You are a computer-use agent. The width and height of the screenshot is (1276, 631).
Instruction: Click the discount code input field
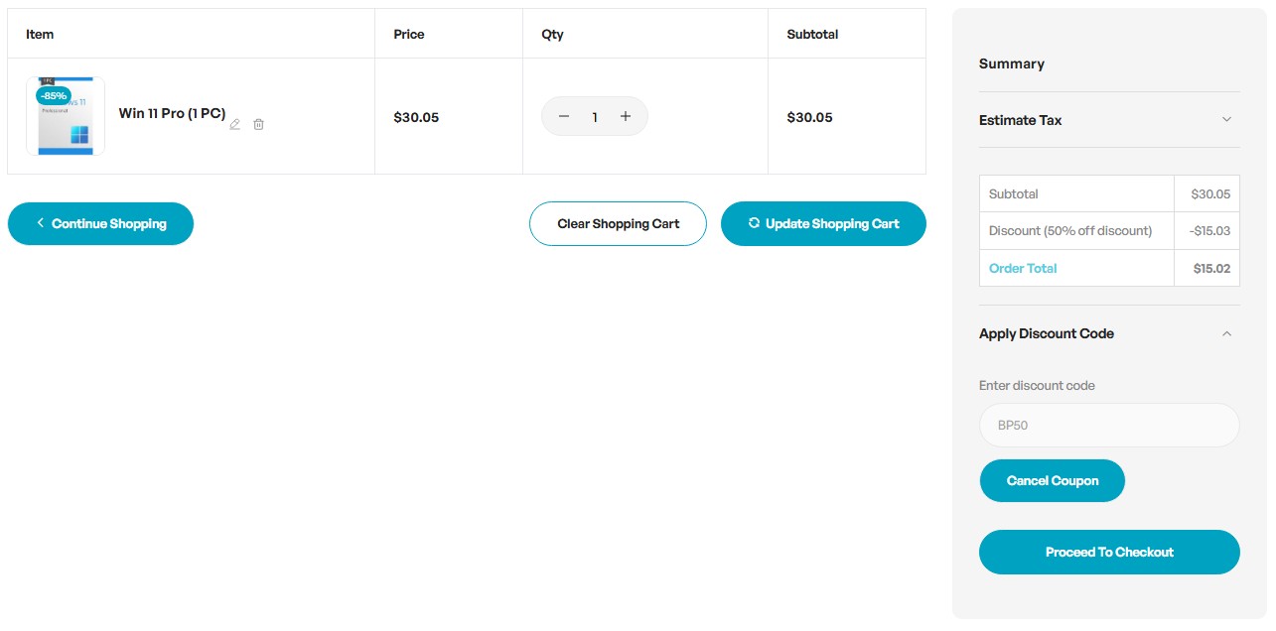[x=1109, y=426]
